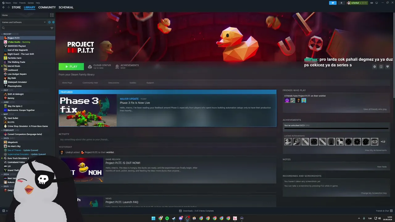Show game info panel icon
395x222 pixels.
[381, 67]
